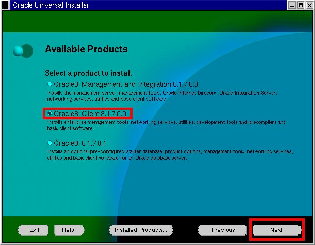Maximize the Oracle Universal Installer window
The image size is (315, 245).
(301, 5)
